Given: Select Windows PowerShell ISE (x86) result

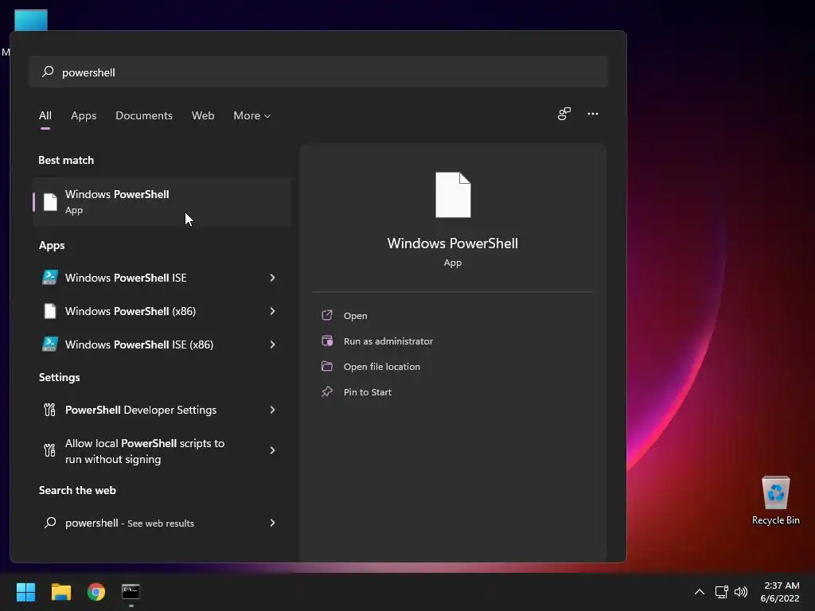Looking at the screenshot, I should [162, 344].
